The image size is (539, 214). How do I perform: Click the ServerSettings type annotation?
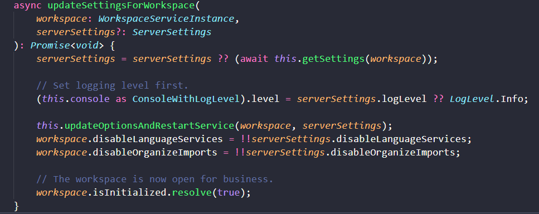[x=172, y=32]
